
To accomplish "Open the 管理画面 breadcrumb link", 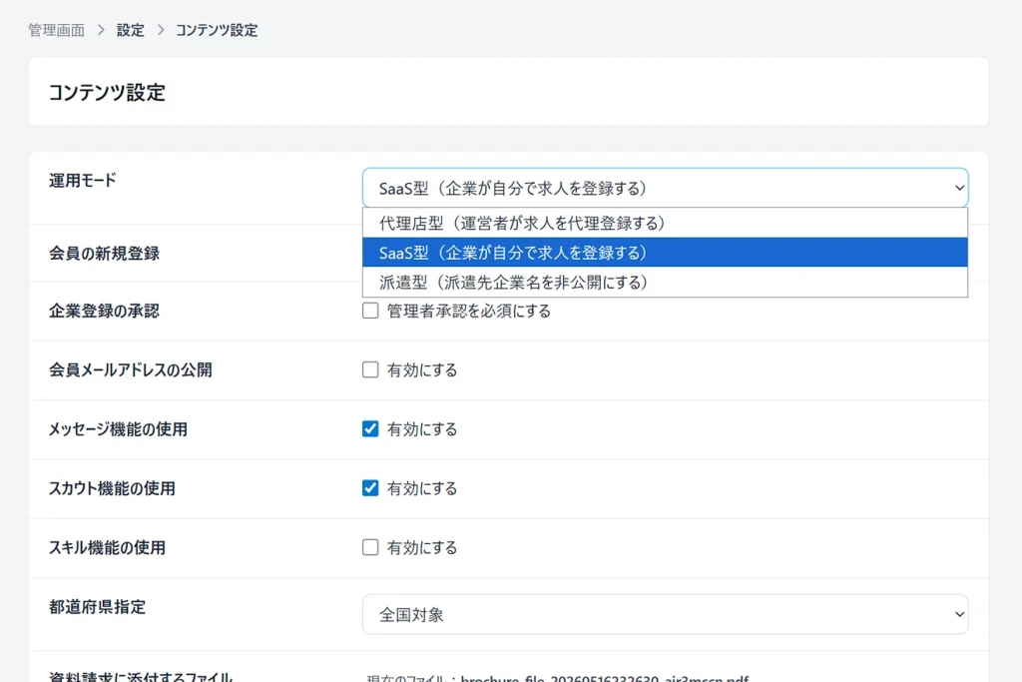I will coord(56,30).
